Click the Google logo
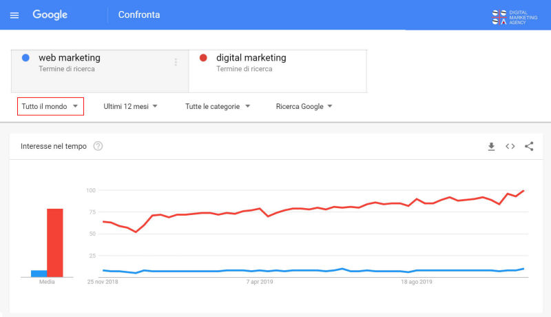This screenshot has height=317, width=551. click(50, 14)
